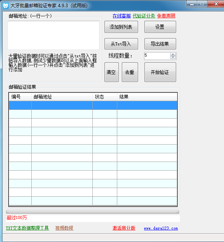This screenshot has height=242, width=224.
Task: Start verification with 开始验证 button
Action: click(x=160, y=72)
